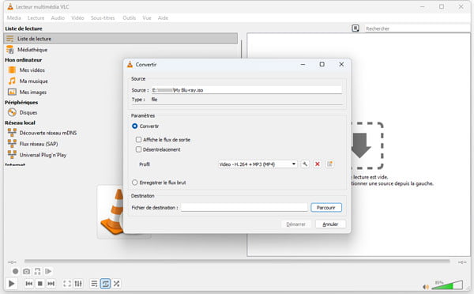Open the Profil dropdown list
The image size is (474, 294).
[258, 164]
